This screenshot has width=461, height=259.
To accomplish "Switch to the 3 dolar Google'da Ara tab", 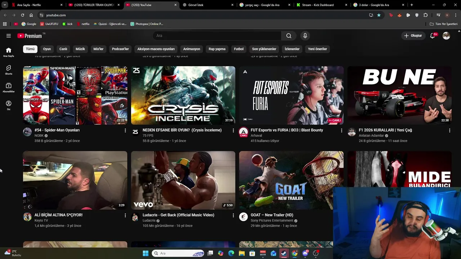I will coord(378,5).
